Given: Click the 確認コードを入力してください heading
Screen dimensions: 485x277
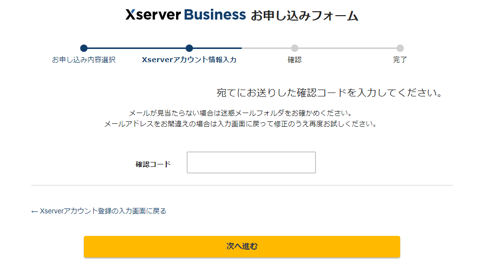Looking at the screenshot, I should pos(330,92).
